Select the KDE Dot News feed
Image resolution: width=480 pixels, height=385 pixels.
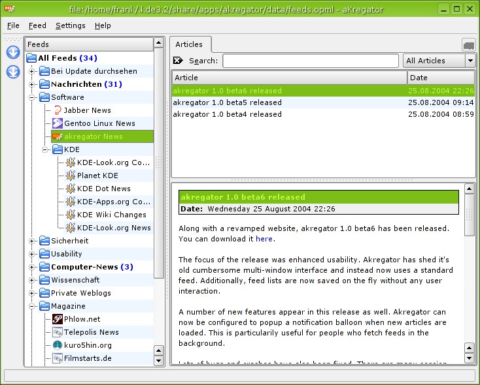click(104, 189)
